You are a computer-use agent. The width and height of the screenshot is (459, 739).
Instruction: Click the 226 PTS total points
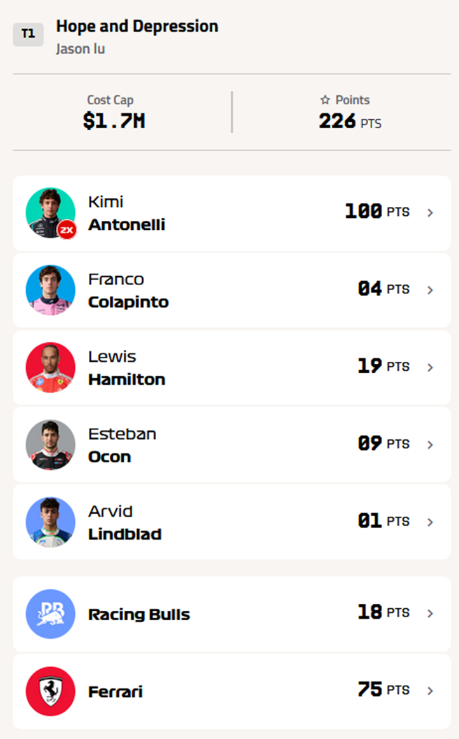click(x=350, y=121)
